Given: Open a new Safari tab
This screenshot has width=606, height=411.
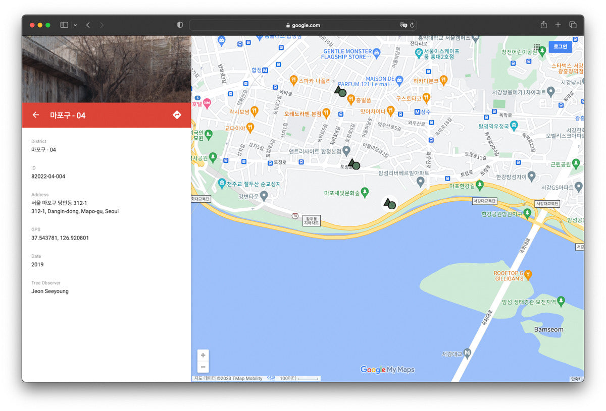Looking at the screenshot, I should (x=558, y=25).
